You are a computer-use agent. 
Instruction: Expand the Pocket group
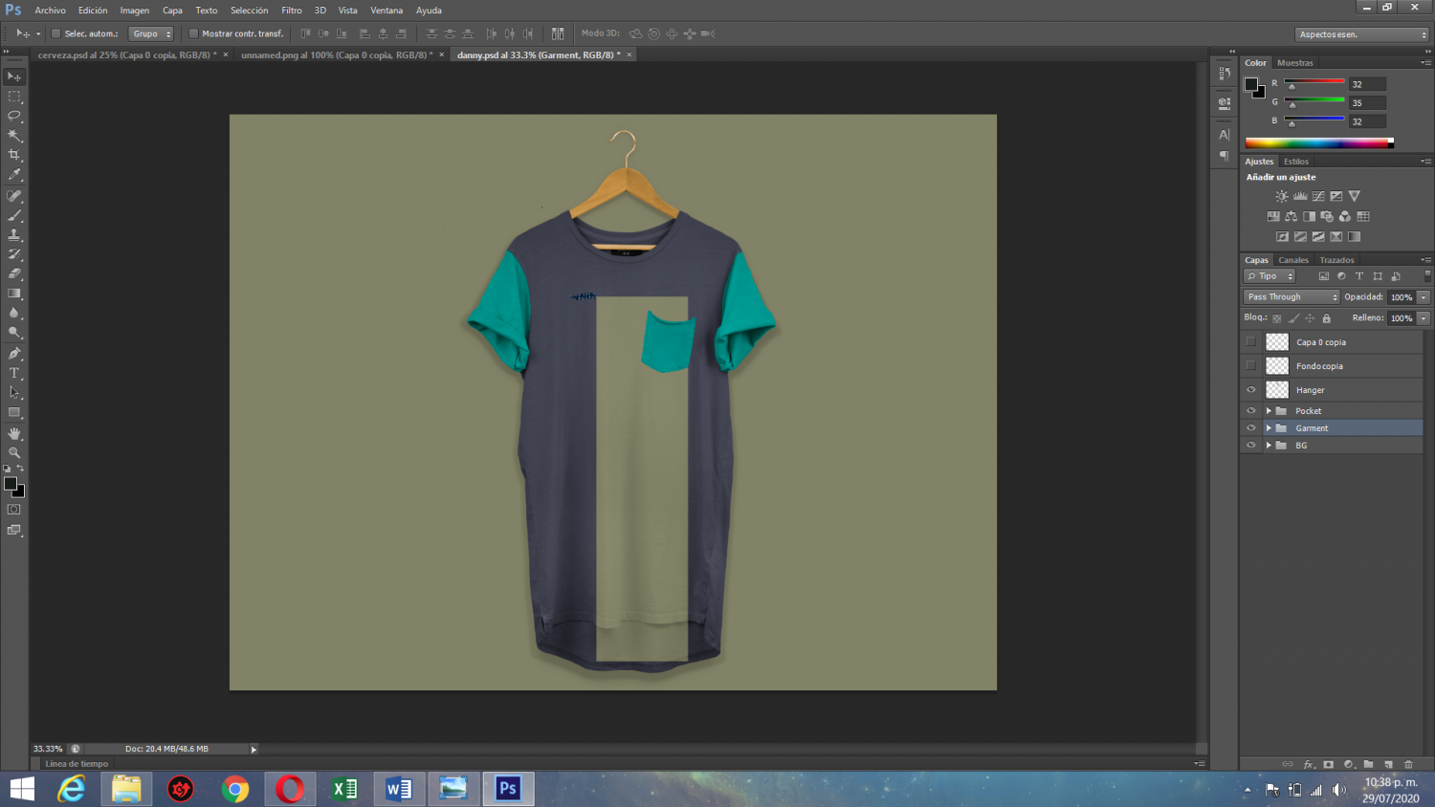point(1269,411)
